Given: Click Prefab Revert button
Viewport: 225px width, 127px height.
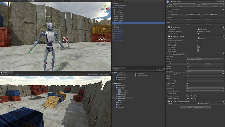Looking at the screenshot, I should (x=198, y=7).
